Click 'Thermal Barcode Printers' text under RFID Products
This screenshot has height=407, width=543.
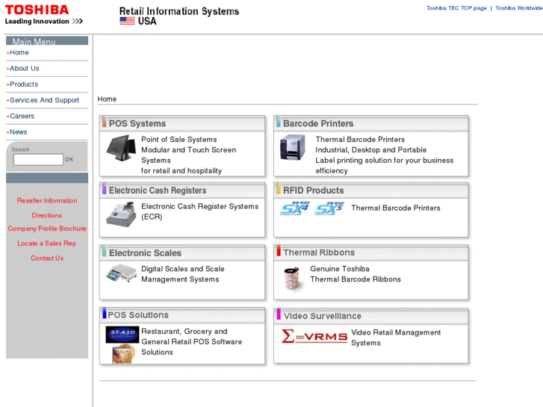396,208
